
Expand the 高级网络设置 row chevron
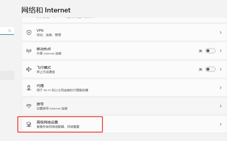221,124
